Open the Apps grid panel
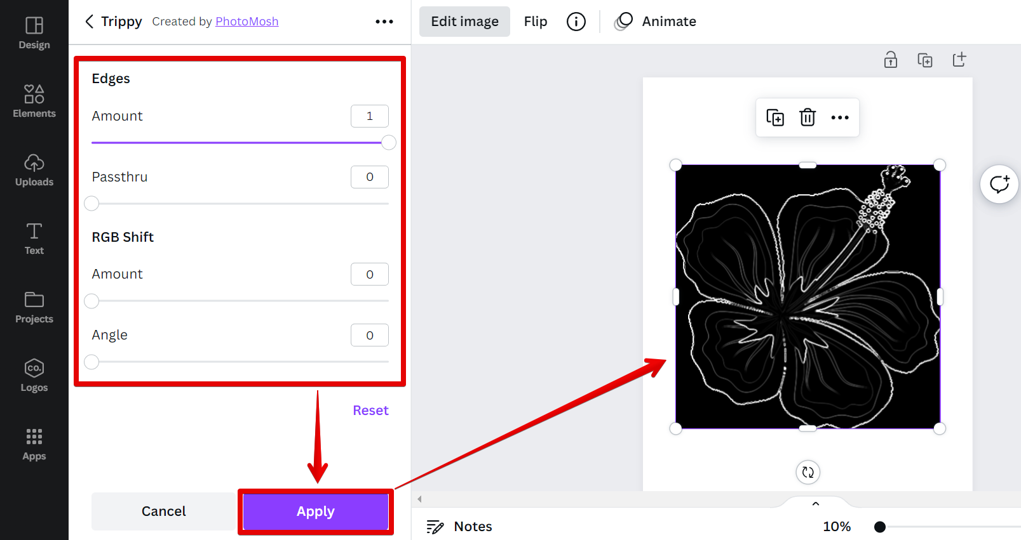Screen dimensions: 1021x540 coord(34,444)
